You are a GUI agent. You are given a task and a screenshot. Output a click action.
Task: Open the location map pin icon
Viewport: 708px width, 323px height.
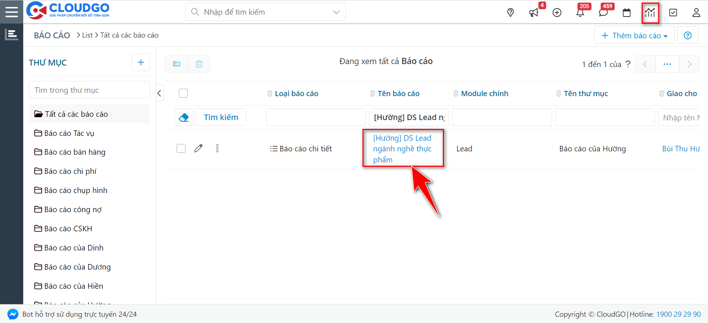[x=510, y=13]
